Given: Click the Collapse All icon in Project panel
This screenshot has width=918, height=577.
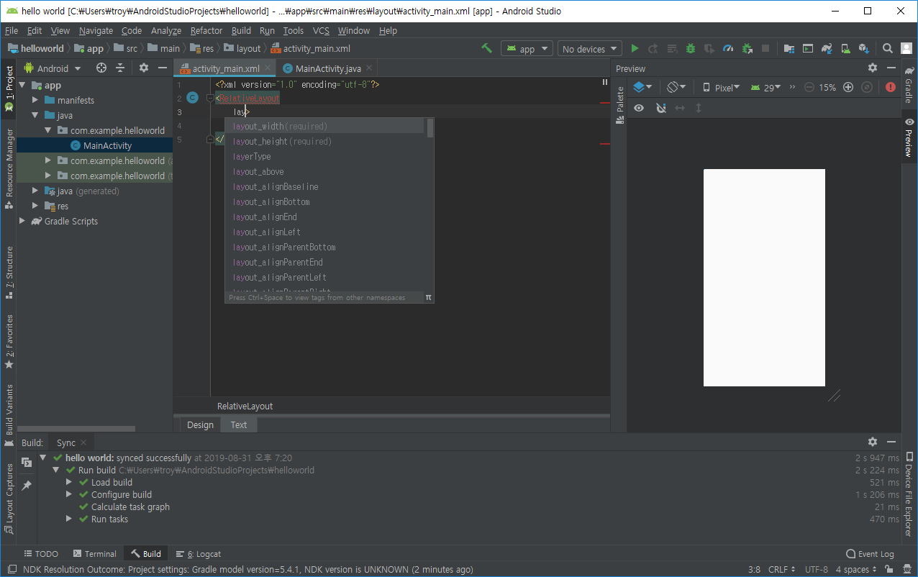Looking at the screenshot, I should pos(120,68).
